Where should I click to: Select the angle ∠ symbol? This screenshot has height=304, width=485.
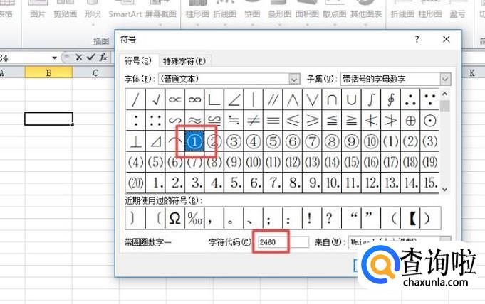(234, 99)
